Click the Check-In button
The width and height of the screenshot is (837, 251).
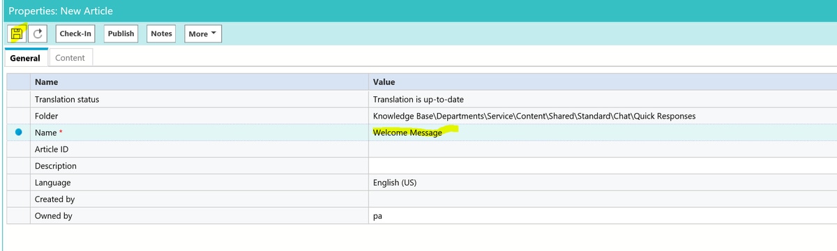[x=75, y=33]
